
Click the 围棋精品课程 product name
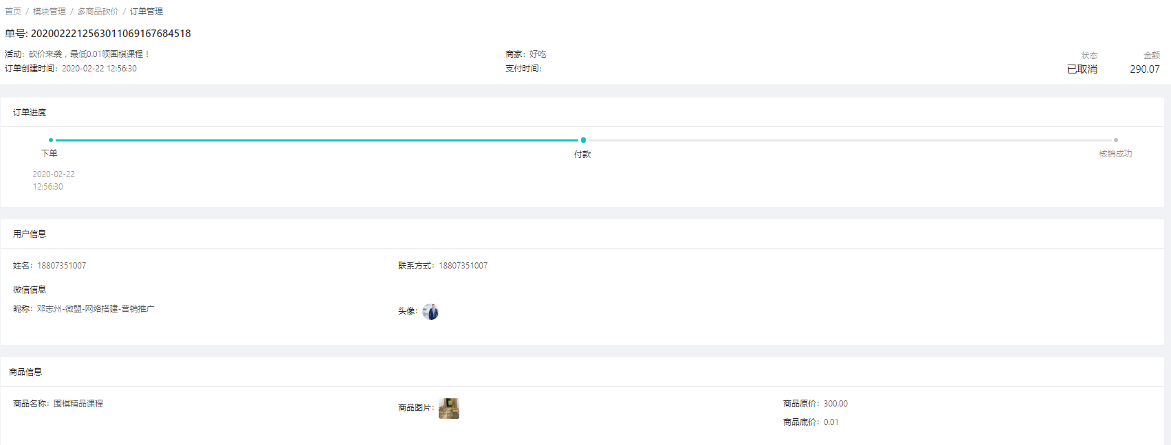tap(78, 404)
